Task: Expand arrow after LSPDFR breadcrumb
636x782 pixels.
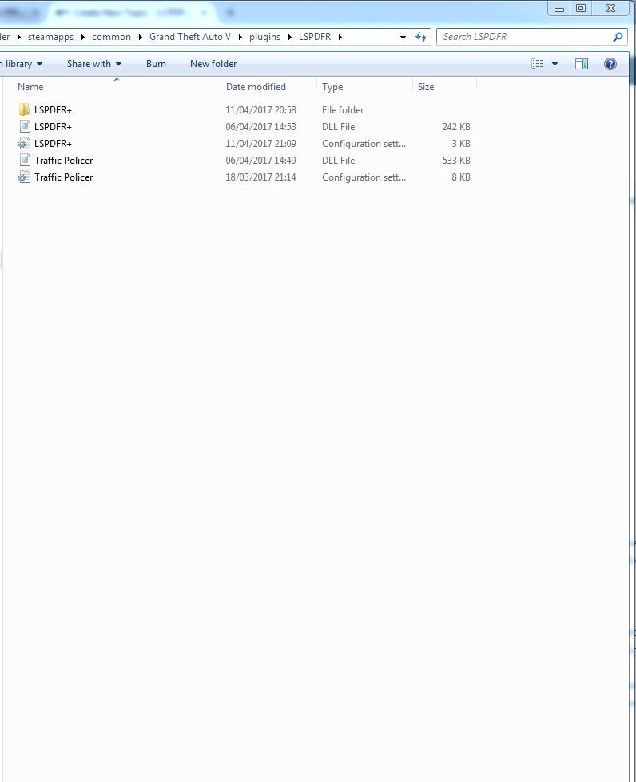Action: (340, 37)
